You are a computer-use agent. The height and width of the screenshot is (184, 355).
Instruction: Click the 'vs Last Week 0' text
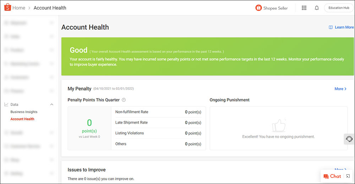(x=89, y=137)
